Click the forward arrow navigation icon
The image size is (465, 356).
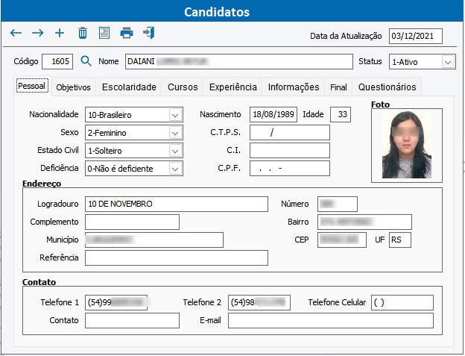[x=37, y=33]
